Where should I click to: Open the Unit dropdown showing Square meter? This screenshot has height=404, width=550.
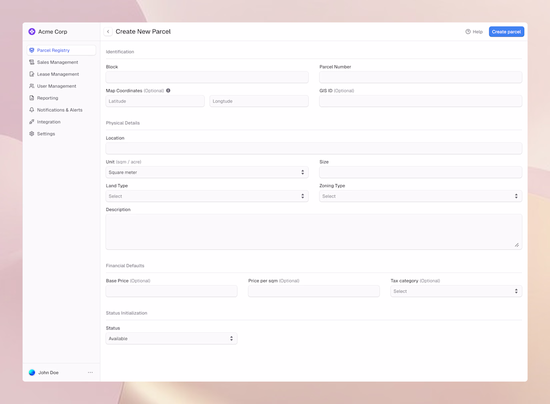coord(207,172)
